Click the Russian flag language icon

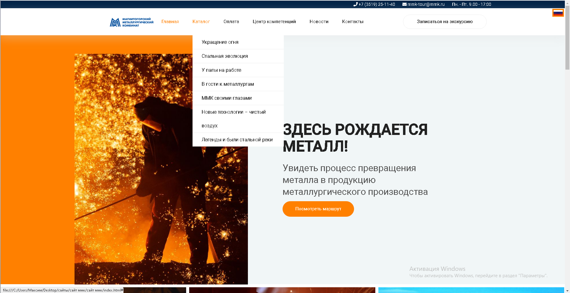click(558, 13)
